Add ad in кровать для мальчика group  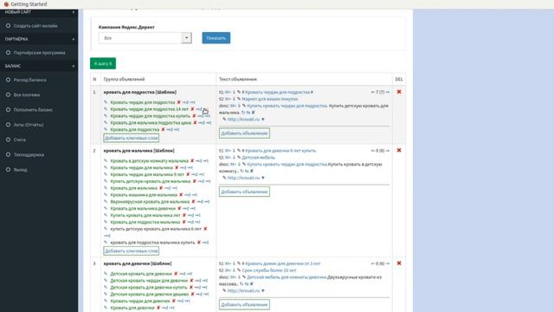[x=244, y=192]
